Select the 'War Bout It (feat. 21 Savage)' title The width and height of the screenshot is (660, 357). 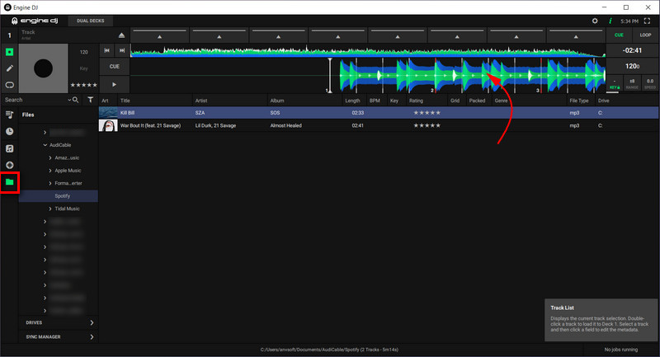(x=150, y=125)
